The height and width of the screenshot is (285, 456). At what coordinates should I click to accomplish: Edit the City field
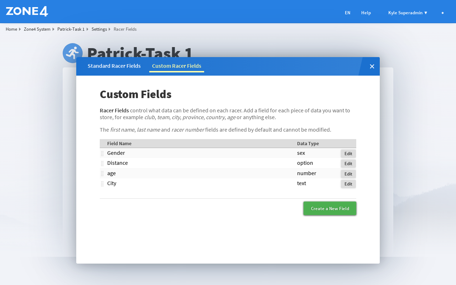[x=348, y=184]
